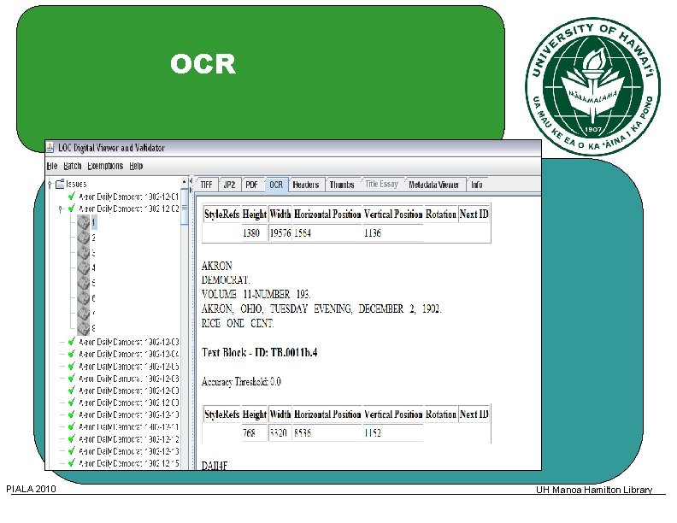Click the Vertical Position value 1136
677x523 pixels.
pos(373,233)
